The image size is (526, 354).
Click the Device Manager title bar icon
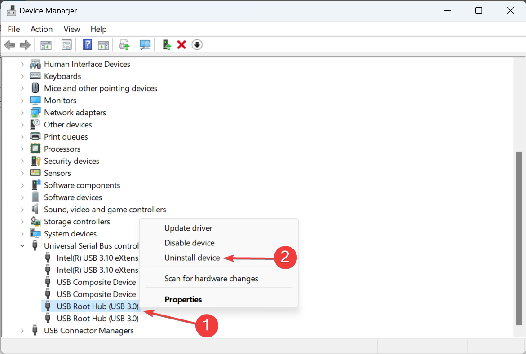tap(11, 11)
